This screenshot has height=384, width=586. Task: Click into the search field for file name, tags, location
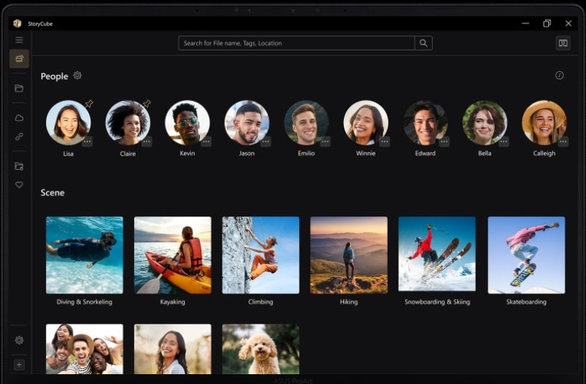coord(296,43)
